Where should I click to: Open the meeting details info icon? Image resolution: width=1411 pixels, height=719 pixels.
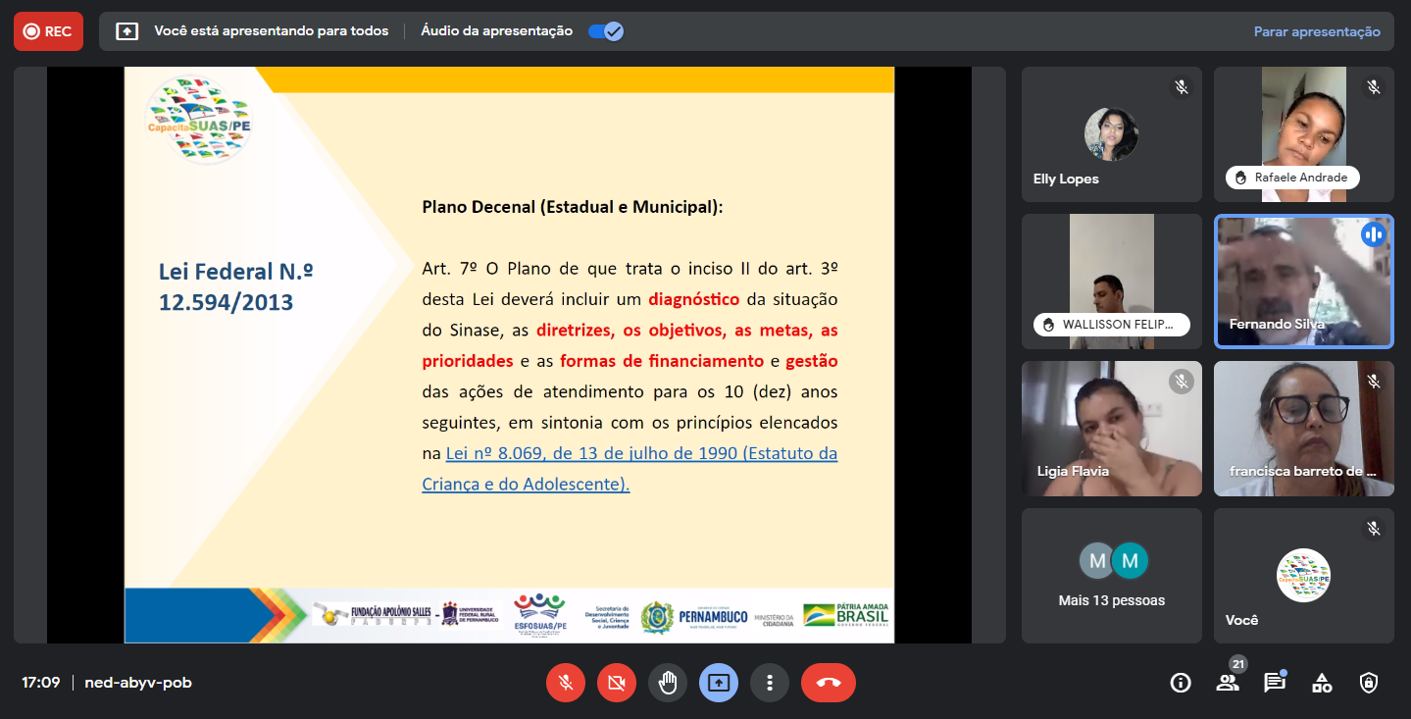pyautogui.click(x=1180, y=683)
